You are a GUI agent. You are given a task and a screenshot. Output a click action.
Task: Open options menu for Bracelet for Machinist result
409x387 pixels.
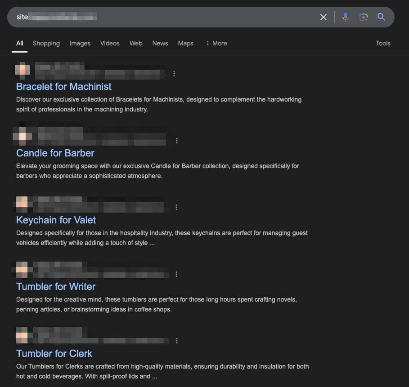(174, 74)
